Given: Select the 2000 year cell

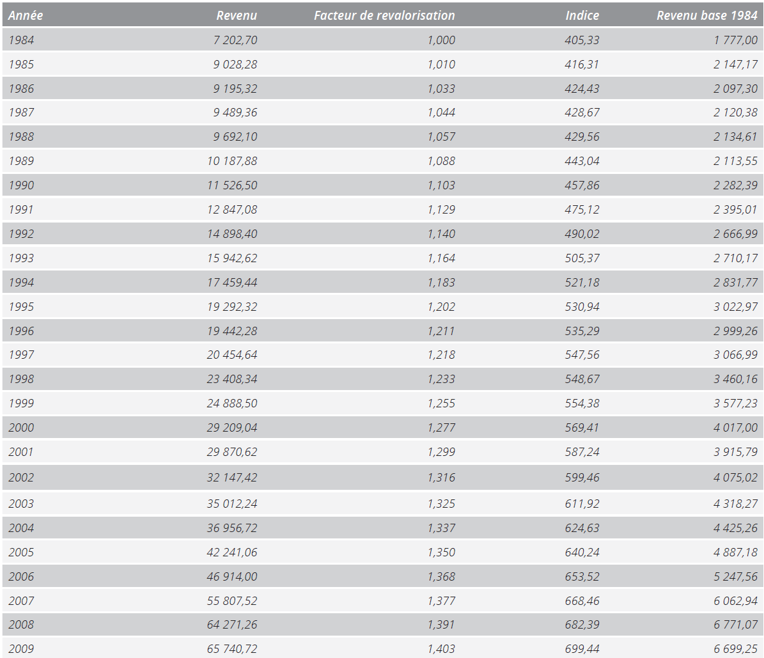Looking at the screenshot, I should point(22,428).
